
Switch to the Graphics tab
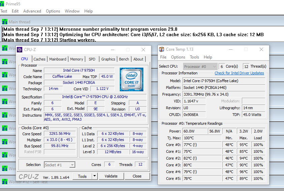click(x=108, y=59)
